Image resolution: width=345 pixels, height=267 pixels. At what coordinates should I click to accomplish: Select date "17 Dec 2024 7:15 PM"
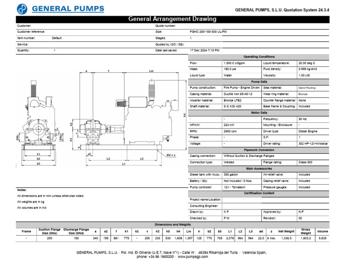point(204,50)
